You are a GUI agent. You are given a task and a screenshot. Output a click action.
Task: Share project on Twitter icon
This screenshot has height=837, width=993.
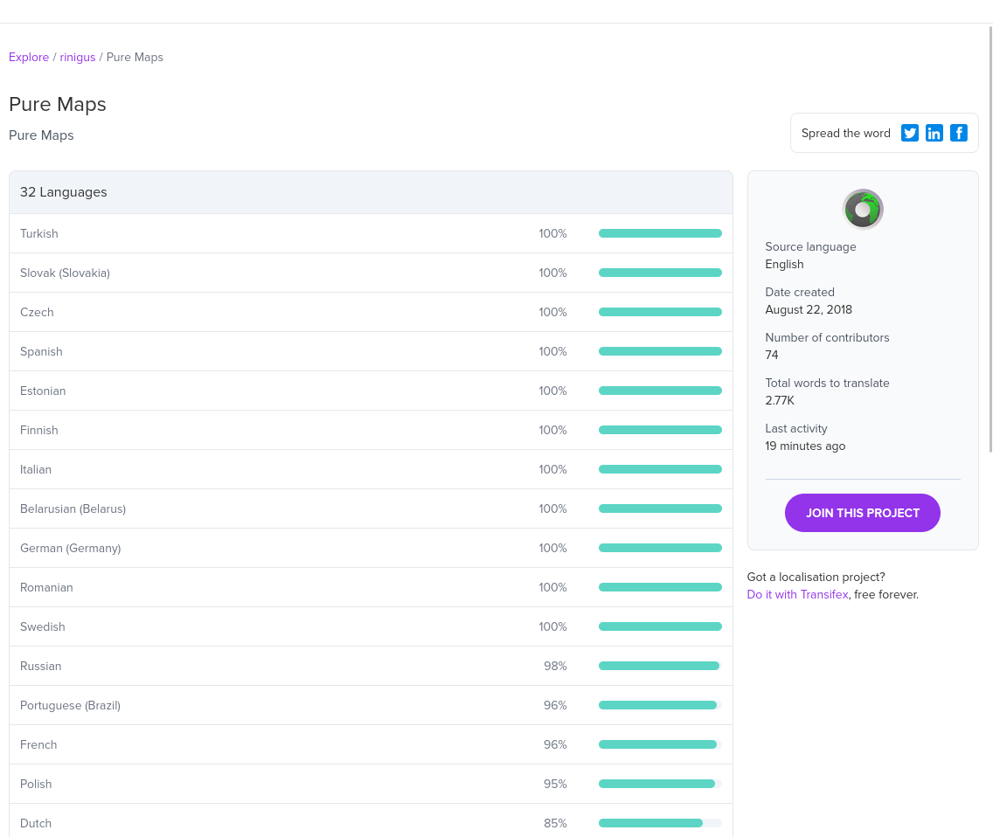click(x=909, y=133)
